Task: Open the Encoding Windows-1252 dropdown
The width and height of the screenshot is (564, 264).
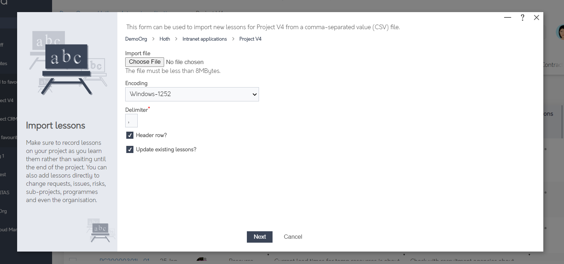Action: [192, 94]
